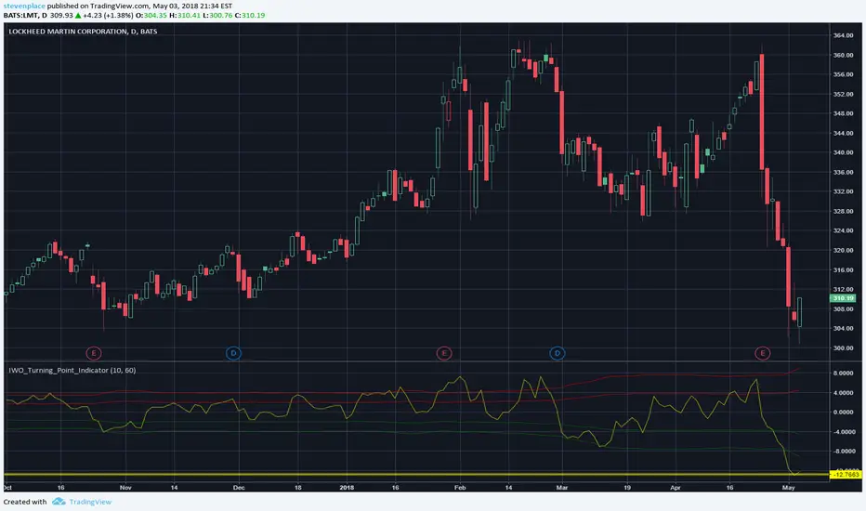Click the dividend D marker near December
The image size is (866, 511).
pos(233,353)
